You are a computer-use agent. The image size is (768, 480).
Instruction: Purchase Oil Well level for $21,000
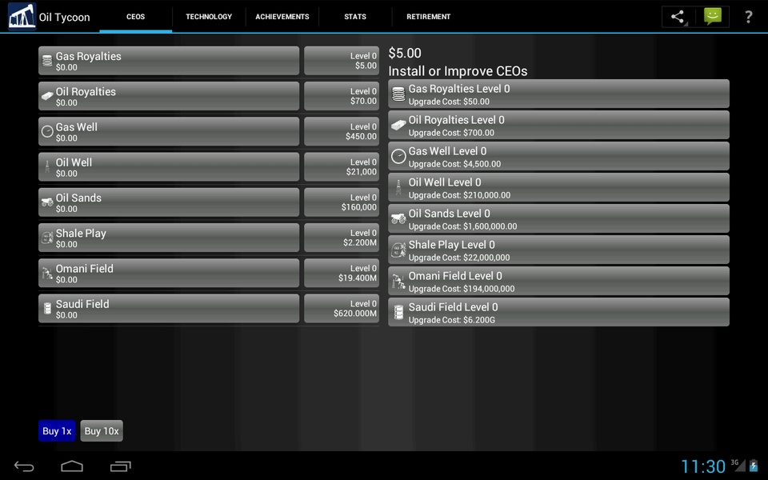pos(342,167)
